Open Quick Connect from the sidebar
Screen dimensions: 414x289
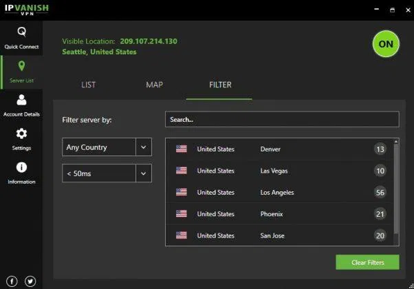(x=21, y=37)
